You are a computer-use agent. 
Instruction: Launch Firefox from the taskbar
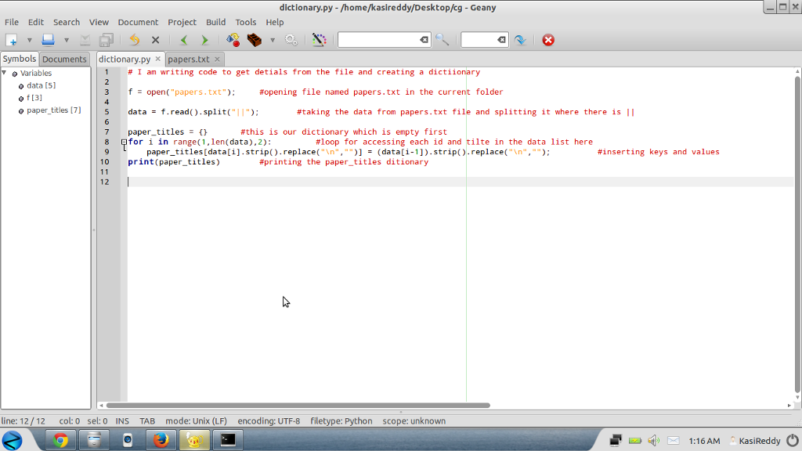coord(161,440)
